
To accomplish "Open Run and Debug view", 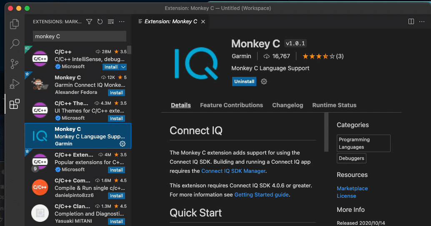I will pyautogui.click(x=14, y=84).
